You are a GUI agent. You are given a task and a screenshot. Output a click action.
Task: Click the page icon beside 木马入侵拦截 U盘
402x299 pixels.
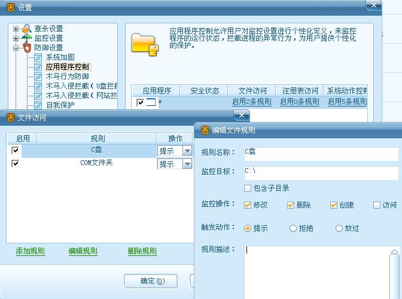click(x=38, y=86)
